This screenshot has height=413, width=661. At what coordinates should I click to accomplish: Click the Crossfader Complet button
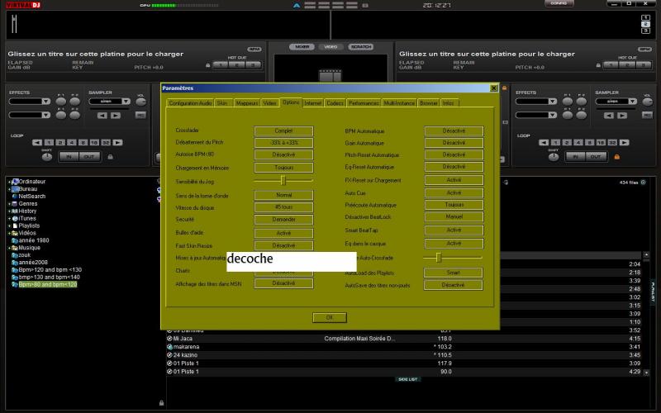point(283,131)
